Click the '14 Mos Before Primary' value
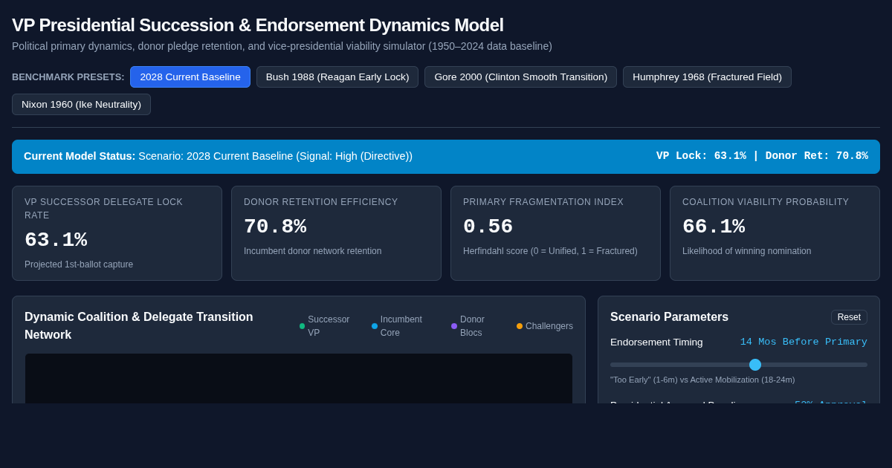The image size is (892, 468). [804, 342]
